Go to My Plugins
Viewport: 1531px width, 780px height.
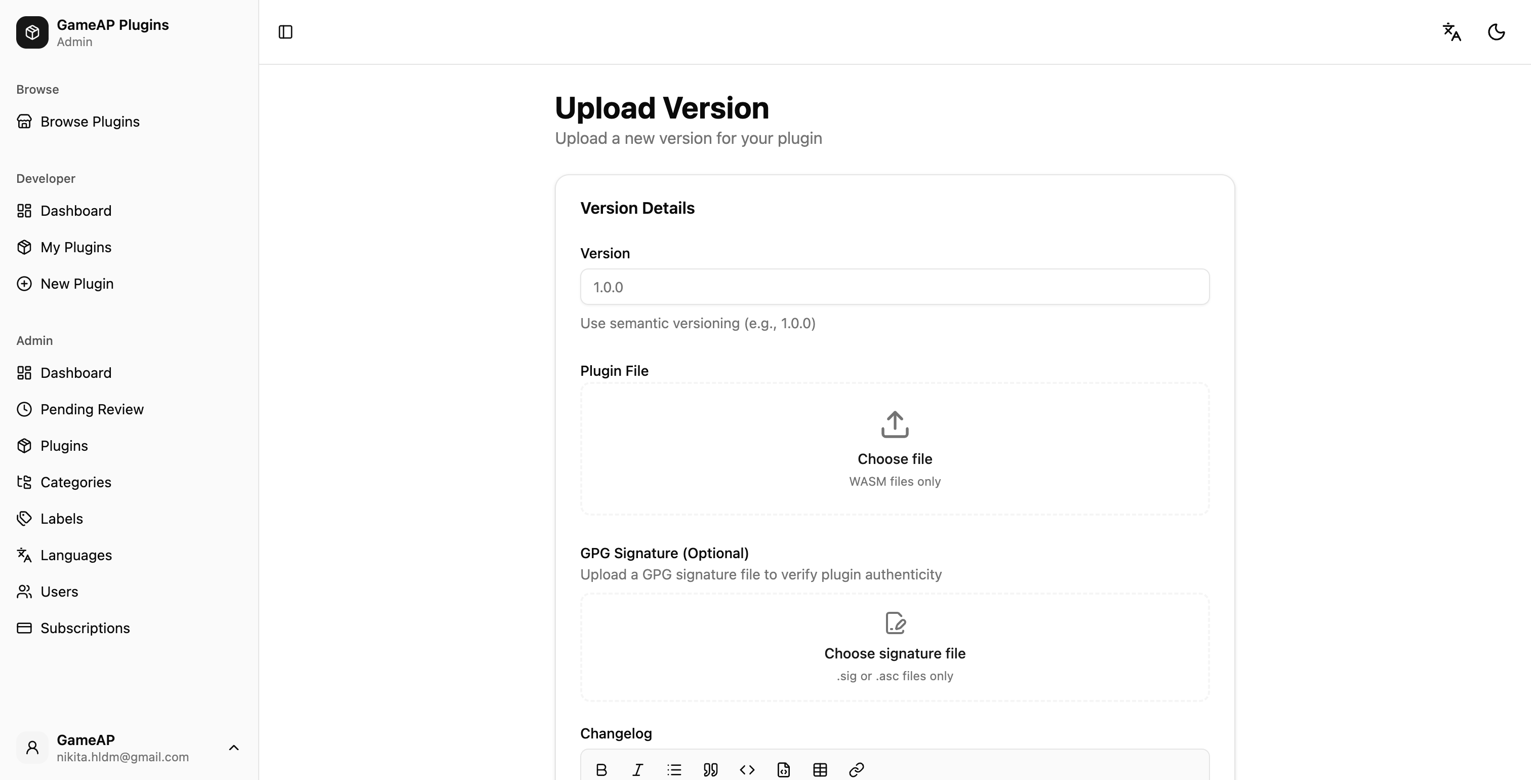pyautogui.click(x=75, y=247)
